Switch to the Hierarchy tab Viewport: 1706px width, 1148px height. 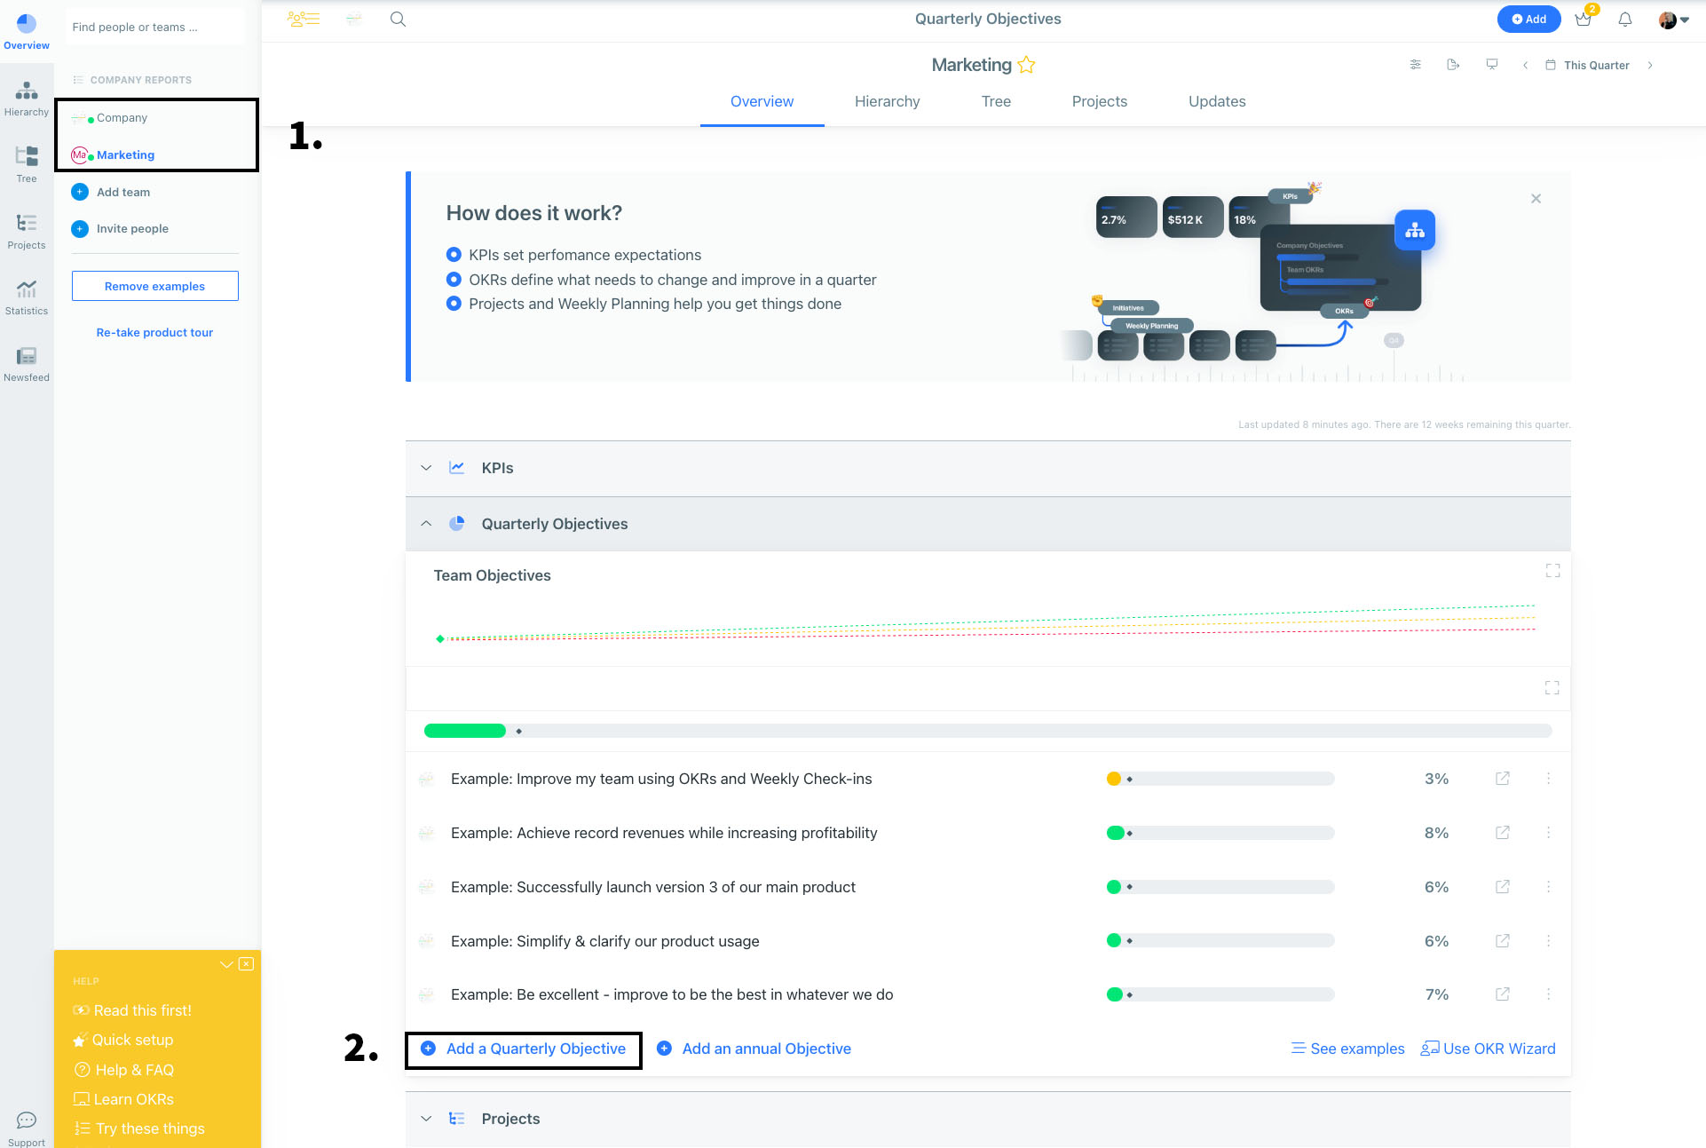pos(887,101)
